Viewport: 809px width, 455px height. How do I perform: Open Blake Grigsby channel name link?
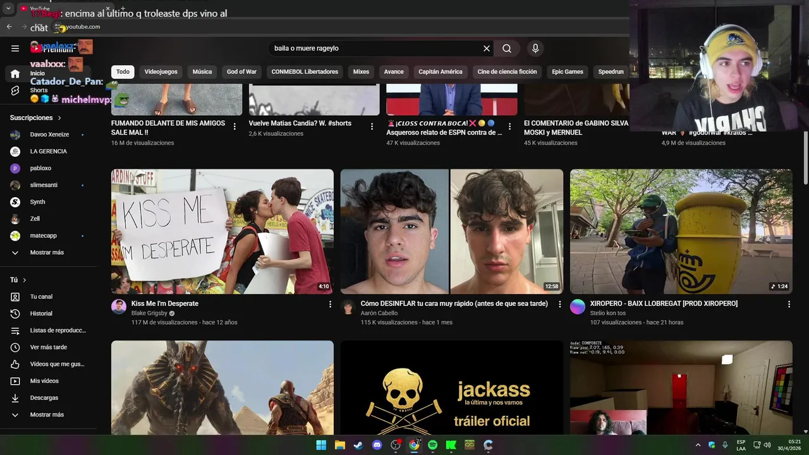click(149, 313)
